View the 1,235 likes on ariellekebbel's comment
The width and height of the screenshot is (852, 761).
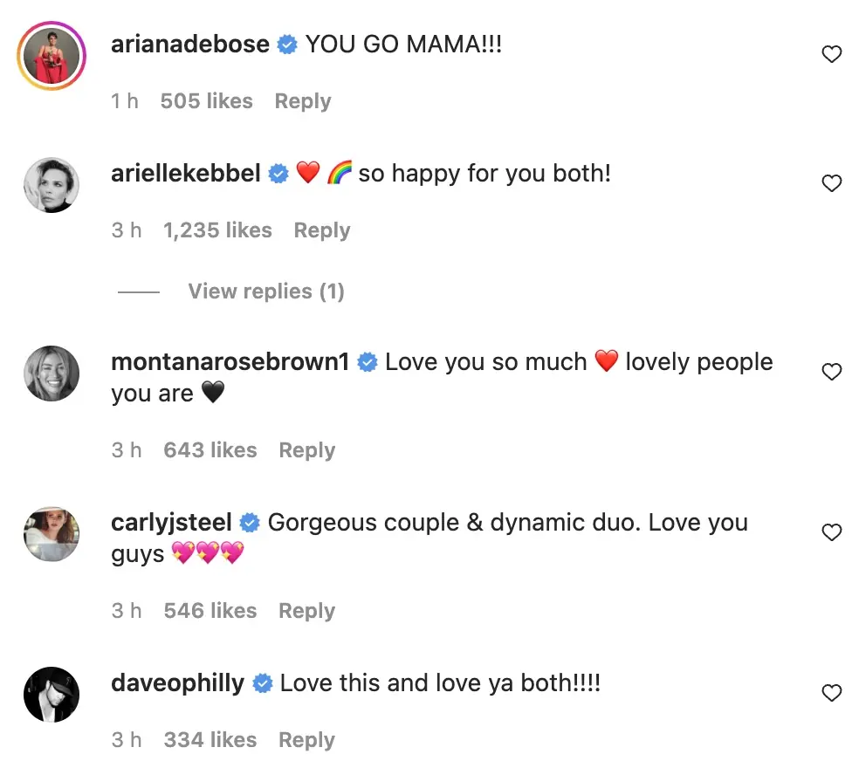(217, 230)
